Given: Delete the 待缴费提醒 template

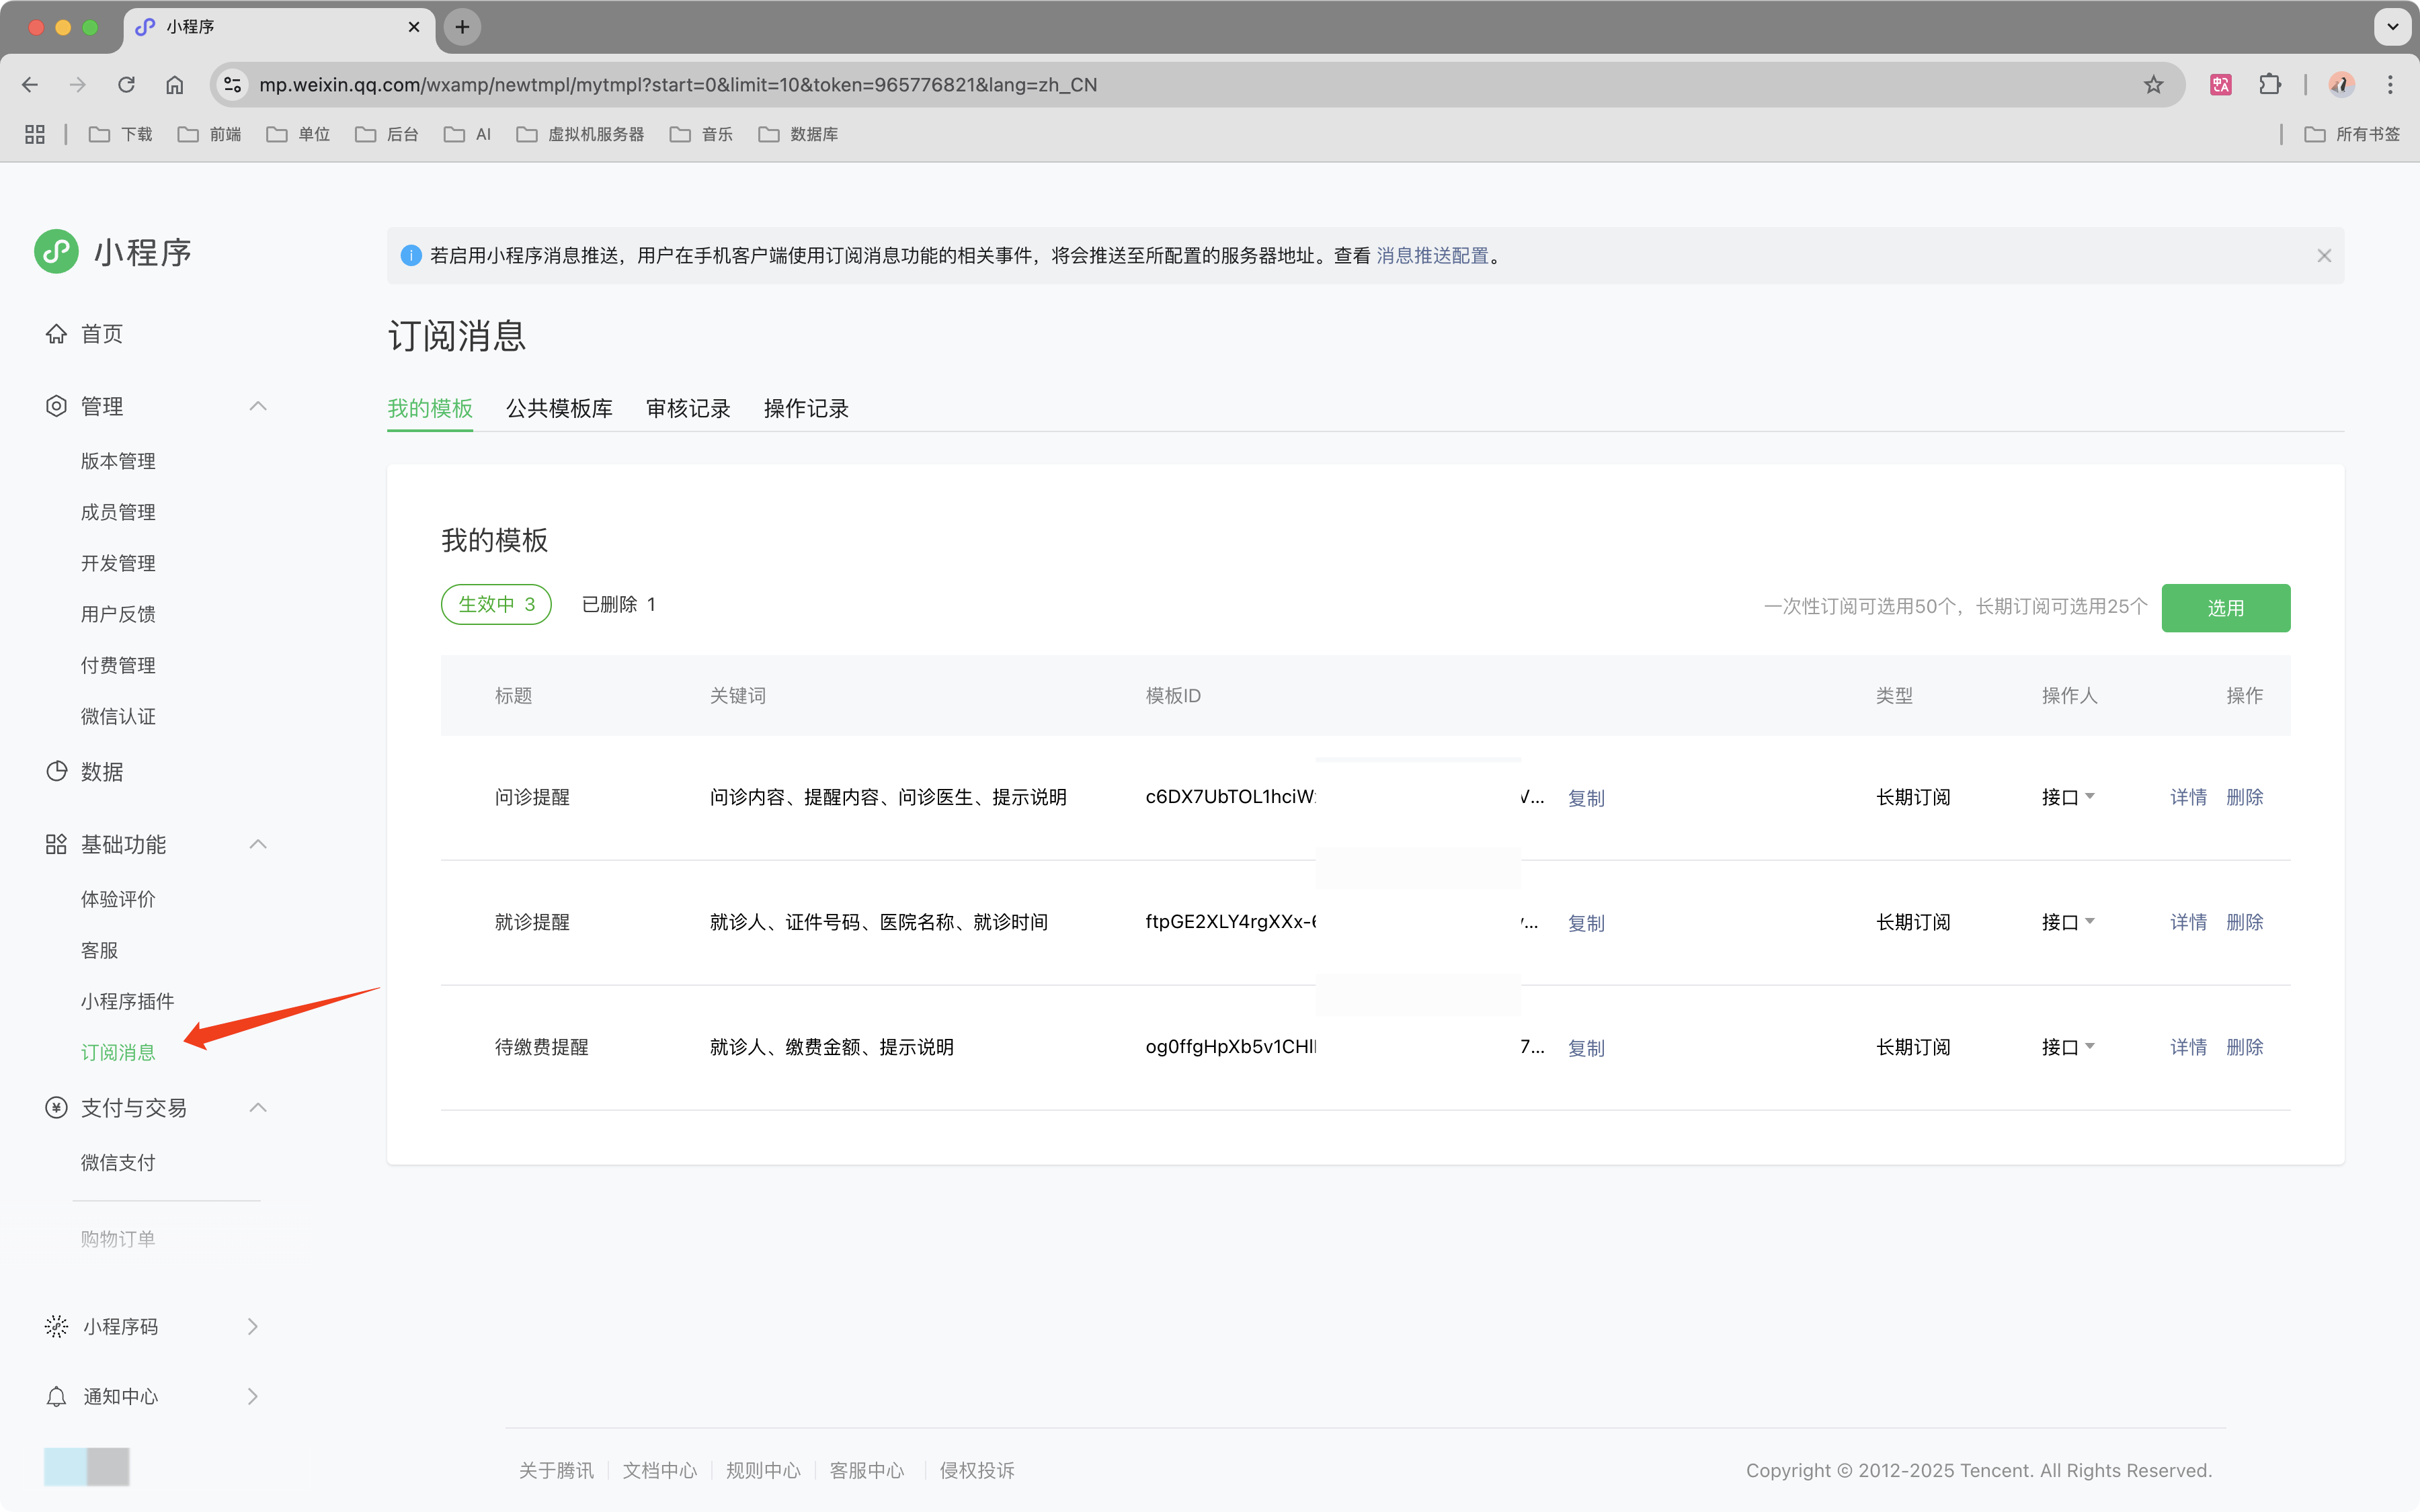Looking at the screenshot, I should click(2244, 1047).
